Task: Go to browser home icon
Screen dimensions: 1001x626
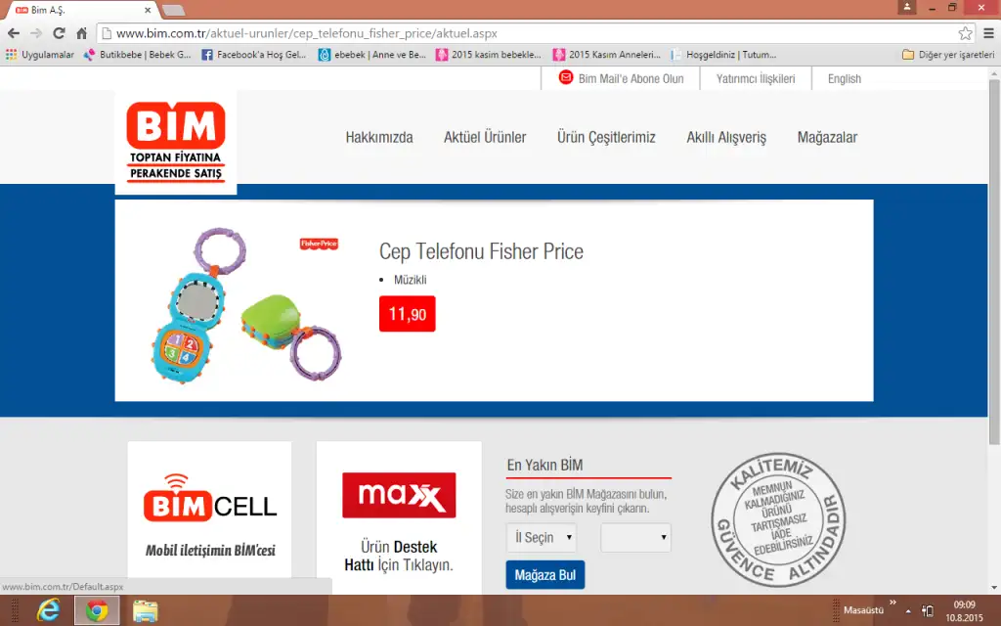Action: click(81, 33)
